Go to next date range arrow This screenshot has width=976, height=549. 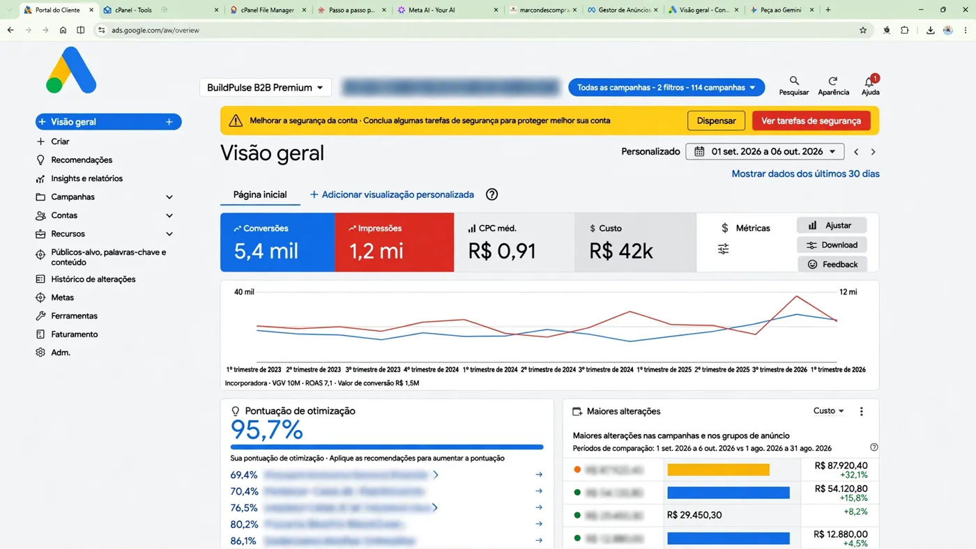(873, 151)
